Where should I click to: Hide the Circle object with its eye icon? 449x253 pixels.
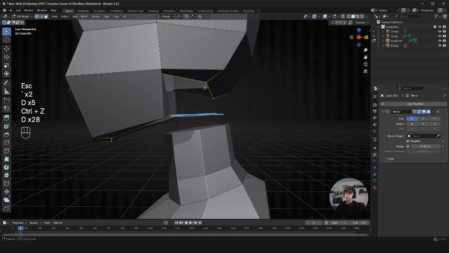pyautogui.click(x=440, y=31)
